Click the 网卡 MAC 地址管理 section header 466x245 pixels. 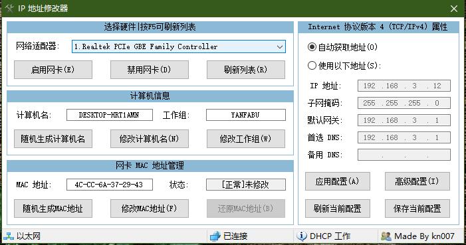pyautogui.click(x=150, y=166)
